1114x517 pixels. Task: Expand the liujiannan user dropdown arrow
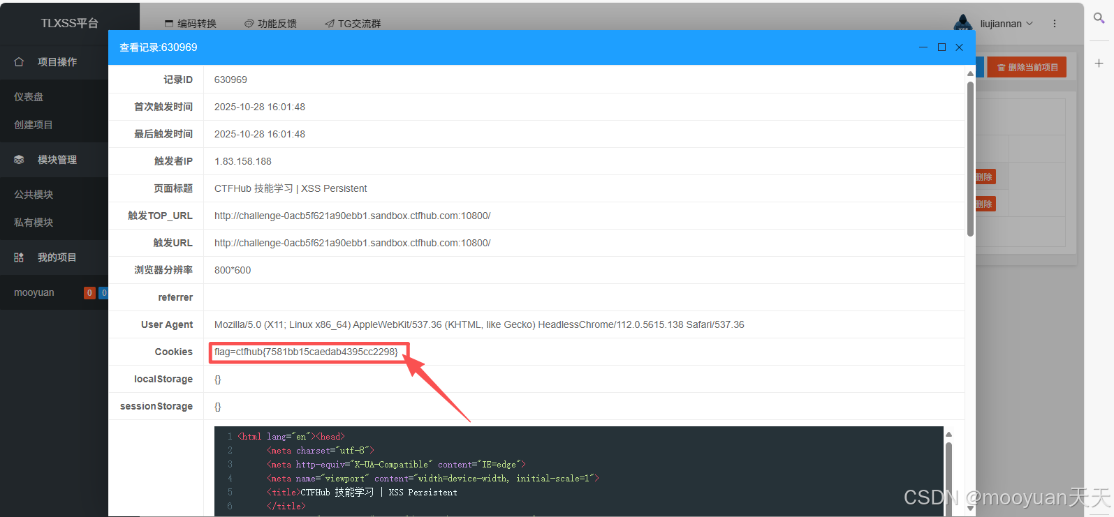pos(1029,24)
